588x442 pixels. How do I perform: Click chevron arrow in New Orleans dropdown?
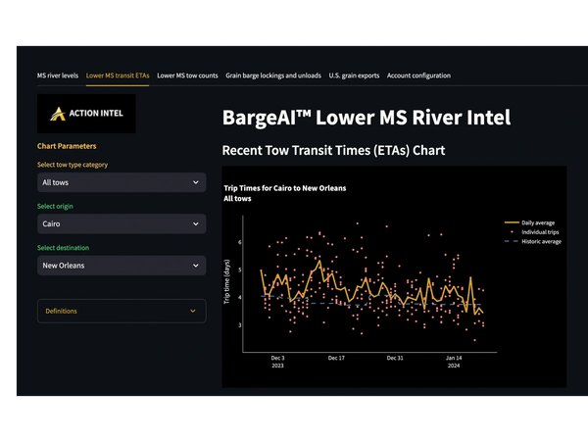tap(195, 266)
